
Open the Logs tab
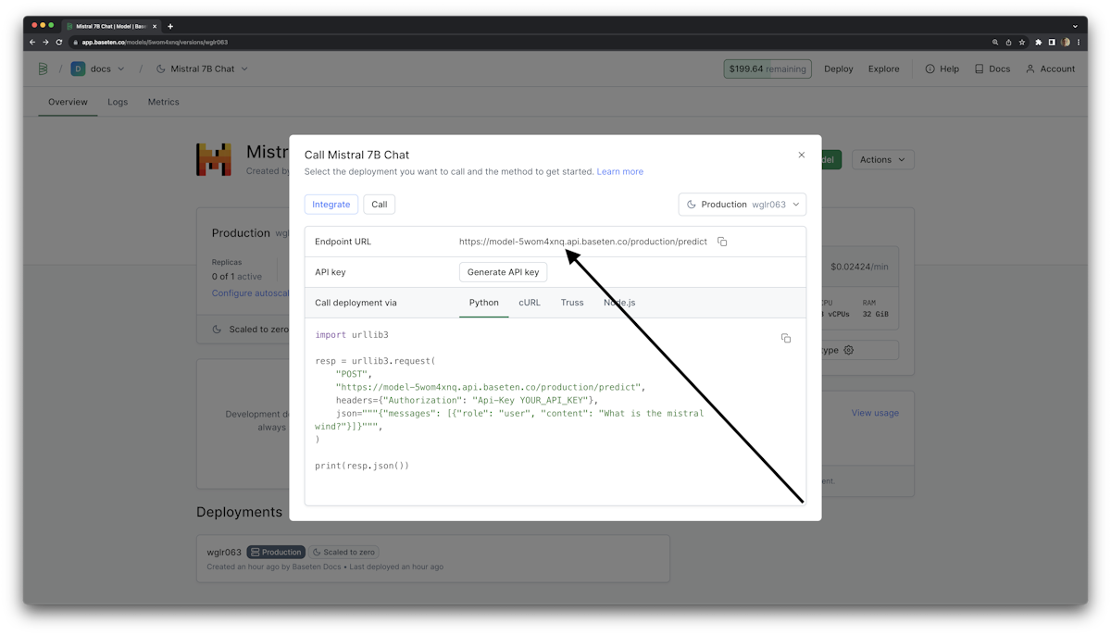coord(118,102)
